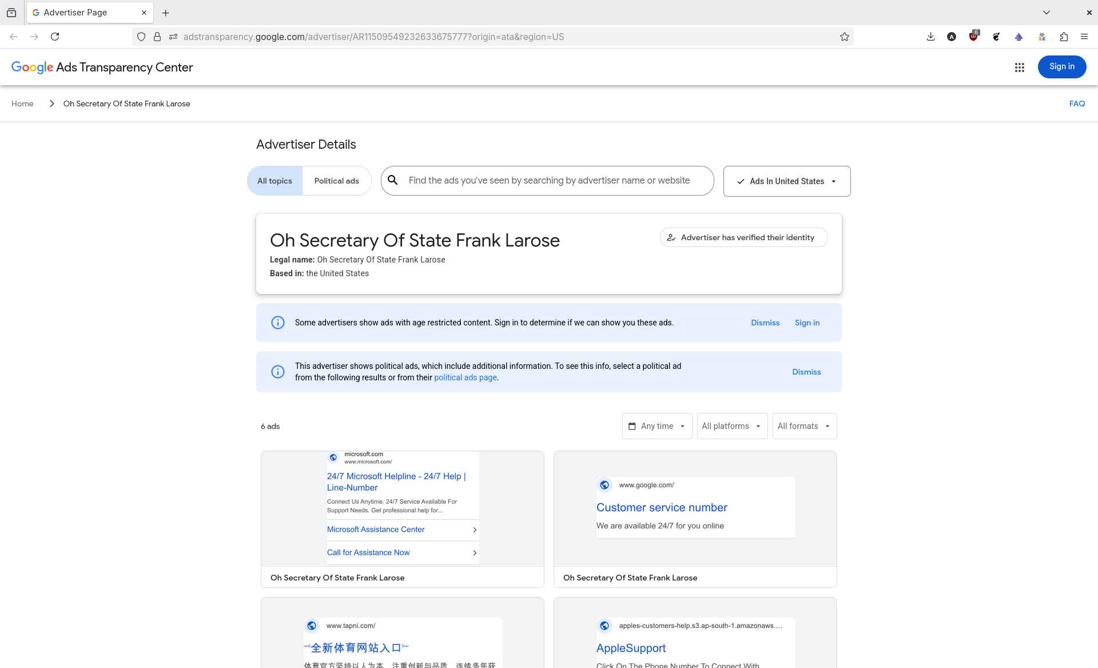Open the Microsoft Assistance Center sitelink

point(403,530)
